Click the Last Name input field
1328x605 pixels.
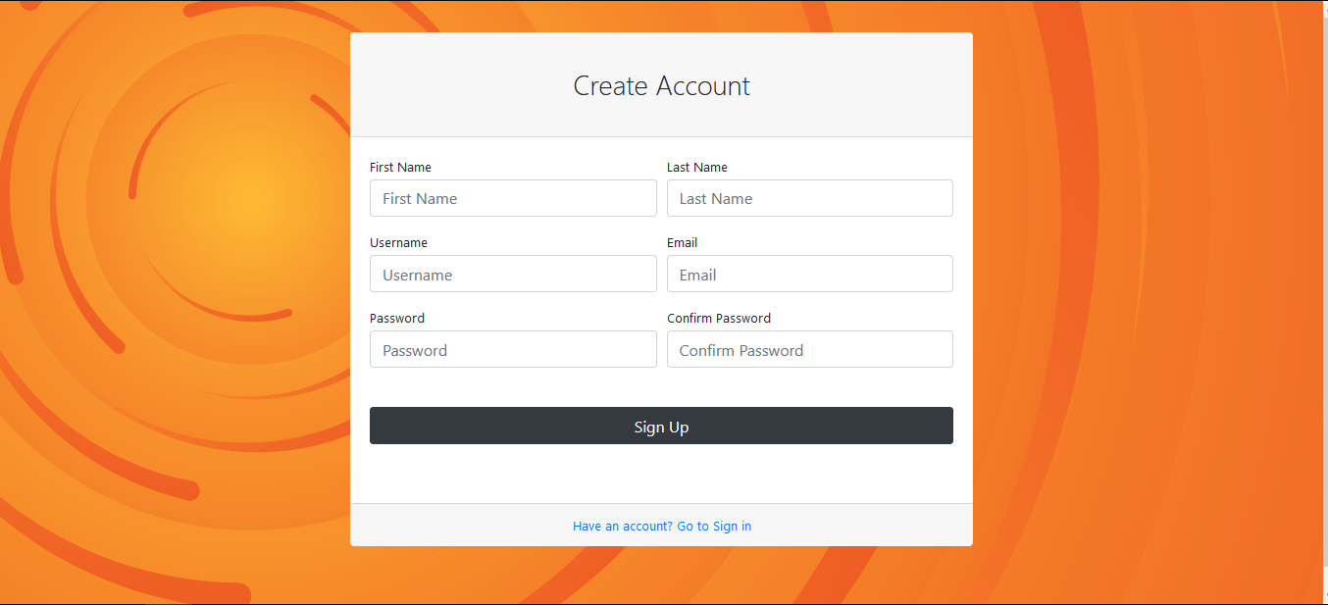809,198
